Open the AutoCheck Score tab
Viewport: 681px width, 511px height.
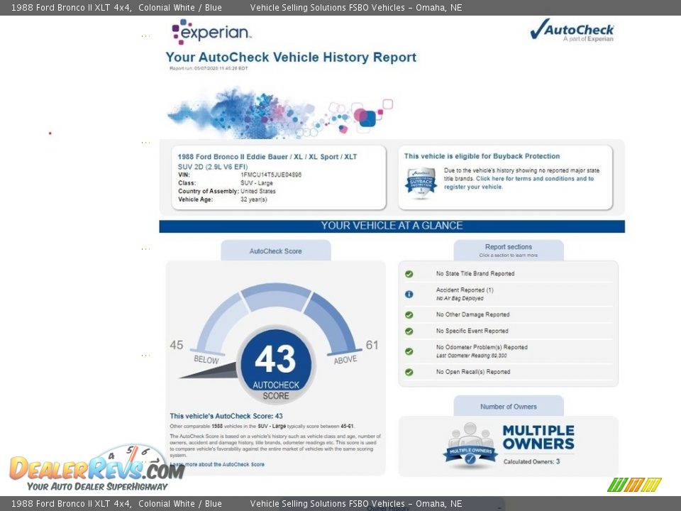(x=276, y=251)
